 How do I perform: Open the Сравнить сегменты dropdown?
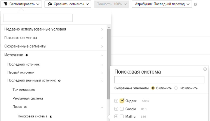click(x=68, y=4)
